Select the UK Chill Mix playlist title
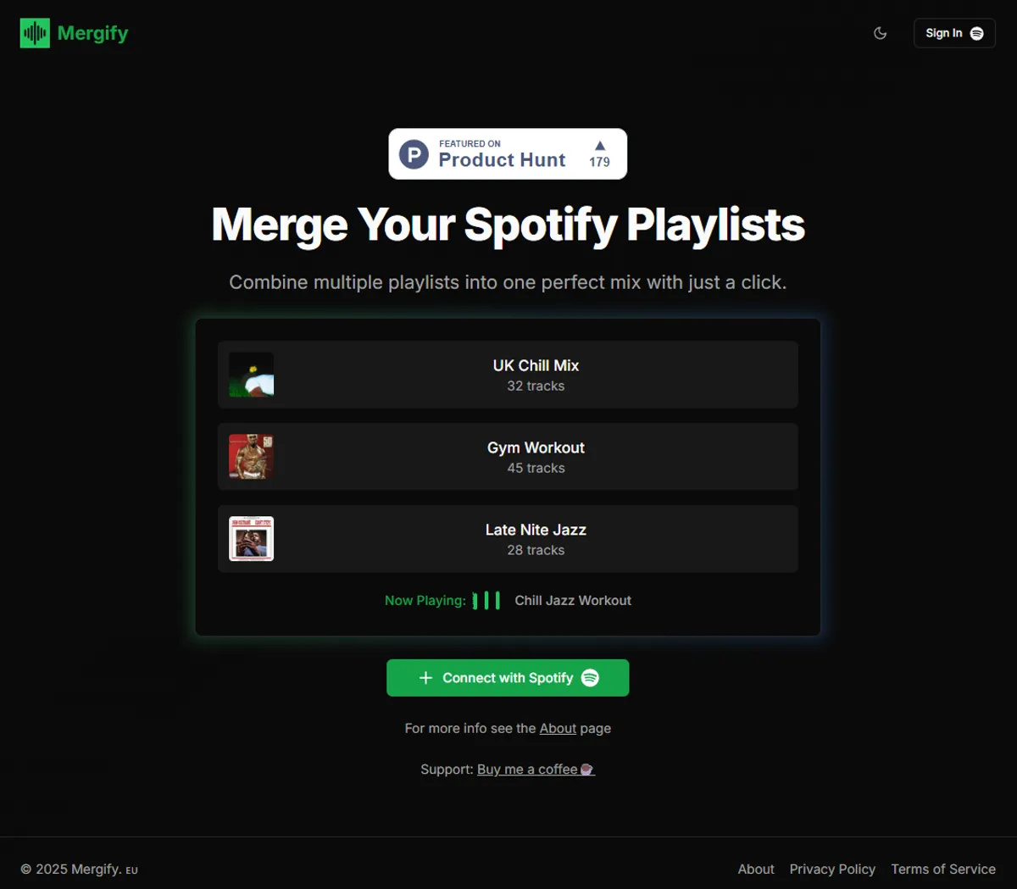 [536, 365]
